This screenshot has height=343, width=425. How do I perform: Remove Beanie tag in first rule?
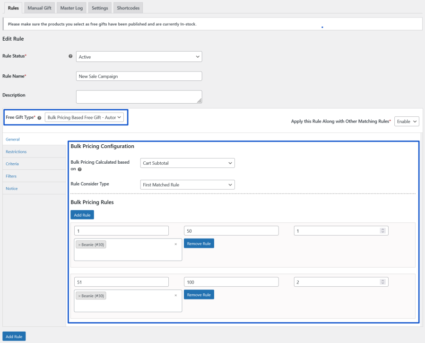click(79, 245)
